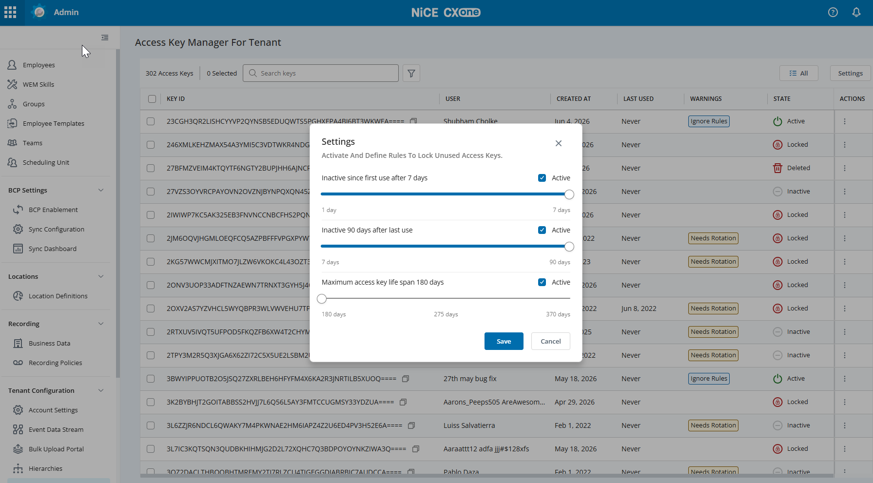Screen dimensions: 873x483
Task: Open the All view dropdown
Action: point(798,73)
